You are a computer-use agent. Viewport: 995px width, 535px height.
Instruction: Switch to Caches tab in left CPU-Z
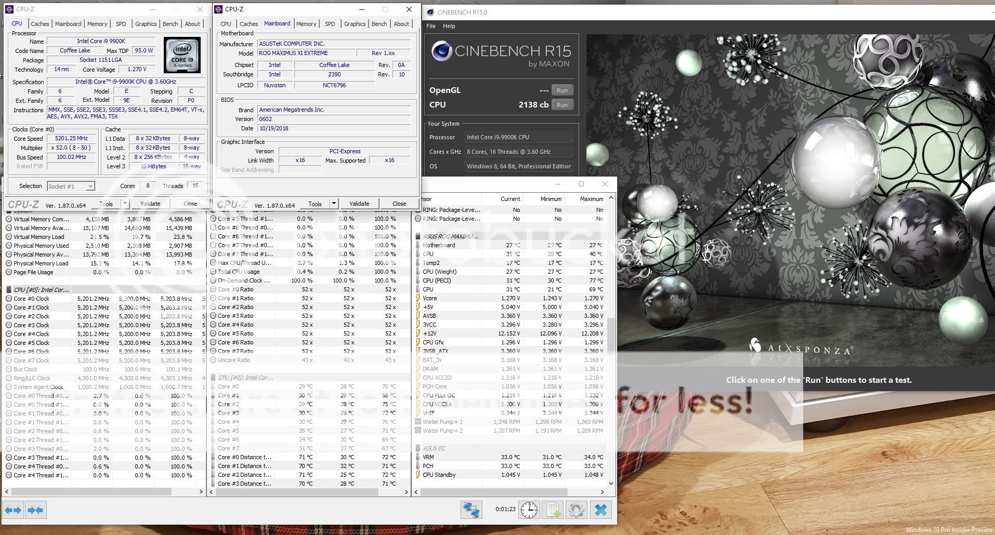pos(40,24)
